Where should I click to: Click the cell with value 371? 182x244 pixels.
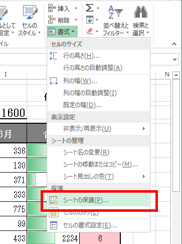coord(14,180)
